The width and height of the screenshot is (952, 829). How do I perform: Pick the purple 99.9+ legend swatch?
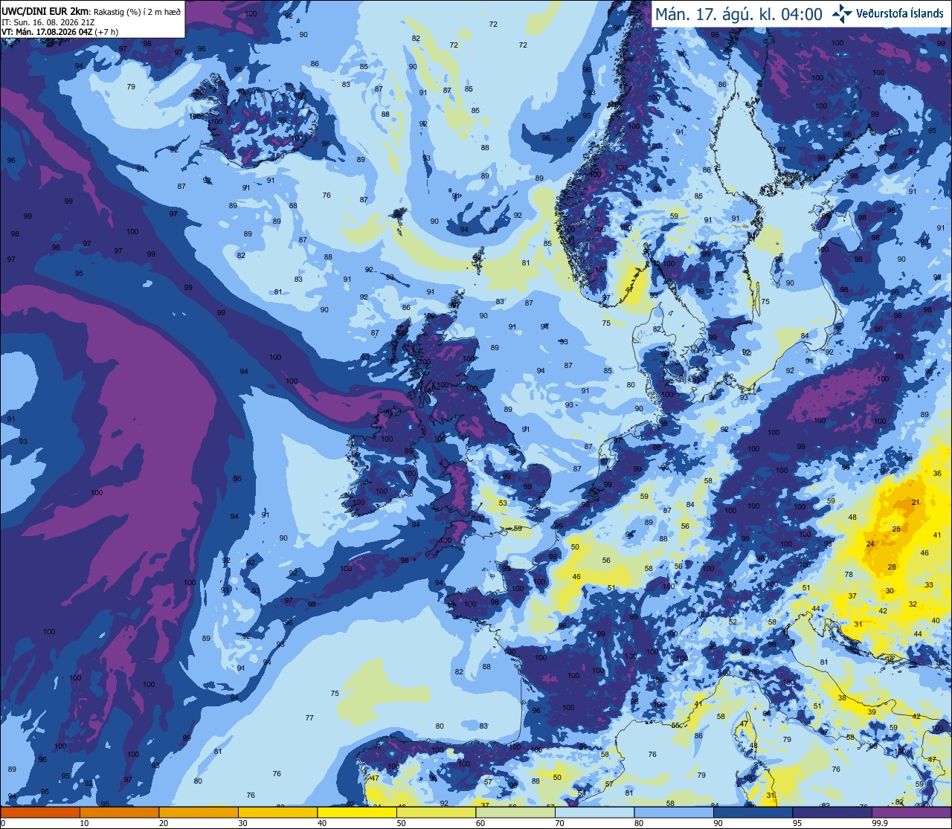click(912, 812)
